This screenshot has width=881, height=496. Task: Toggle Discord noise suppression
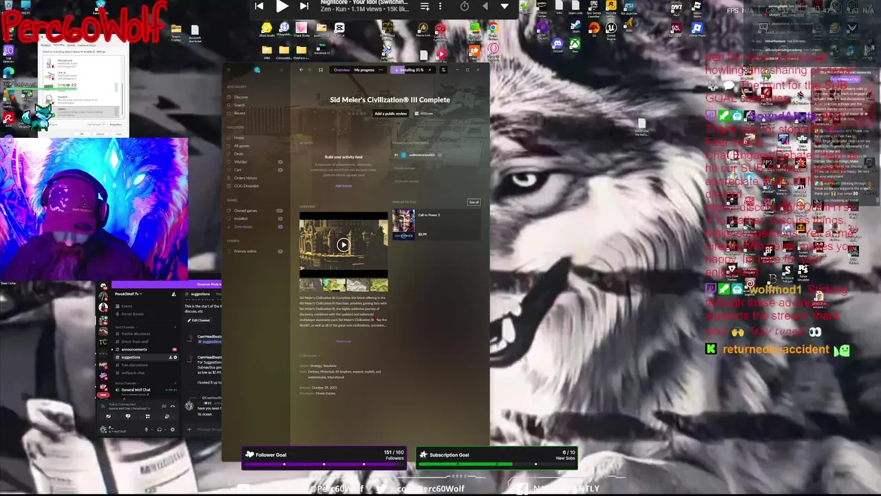[x=163, y=406]
